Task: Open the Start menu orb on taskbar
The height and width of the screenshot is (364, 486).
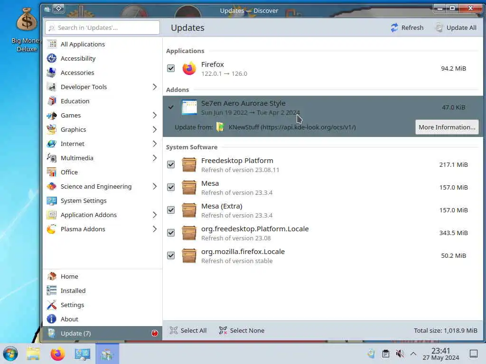Action: tap(10, 354)
